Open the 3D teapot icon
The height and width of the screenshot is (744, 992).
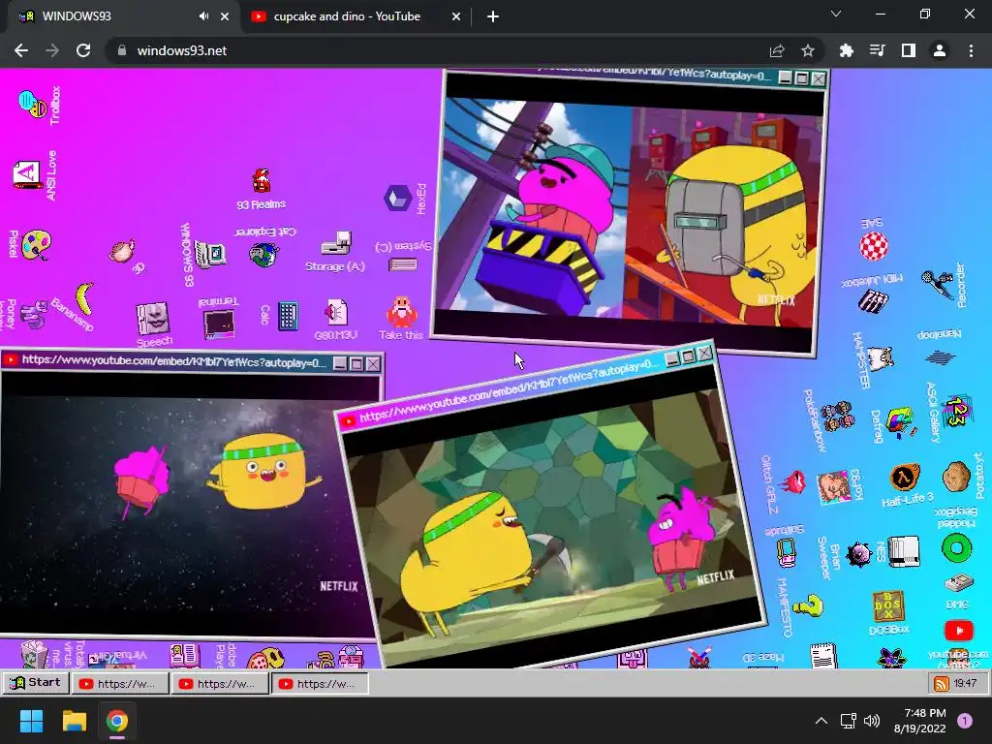pyautogui.click(x=122, y=251)
